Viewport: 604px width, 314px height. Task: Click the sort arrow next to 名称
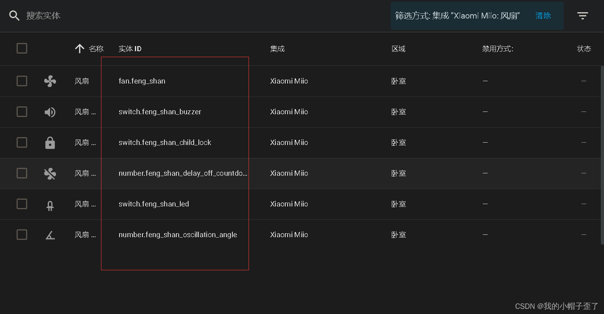point(80,48)
